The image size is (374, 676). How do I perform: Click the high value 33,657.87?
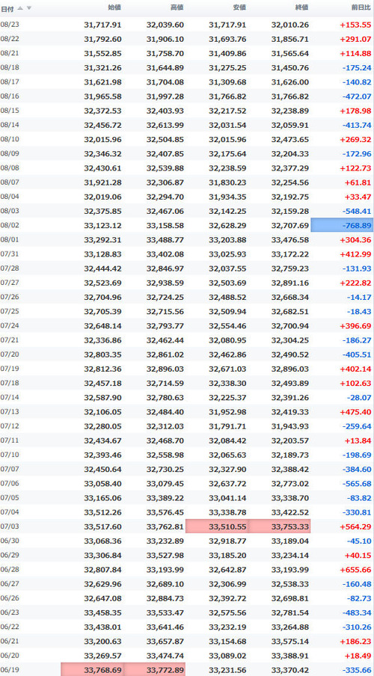click(x=165, y=641)
